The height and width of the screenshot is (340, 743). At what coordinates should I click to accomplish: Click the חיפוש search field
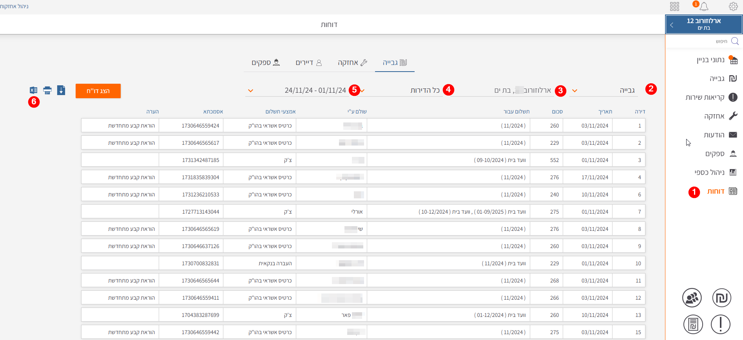tap(705, 41)
